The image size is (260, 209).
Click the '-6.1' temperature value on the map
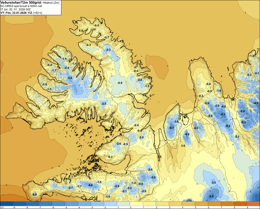(223, 114)
